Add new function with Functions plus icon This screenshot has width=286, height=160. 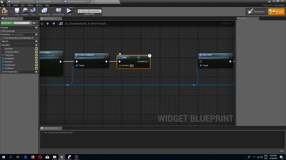point(36,35)
